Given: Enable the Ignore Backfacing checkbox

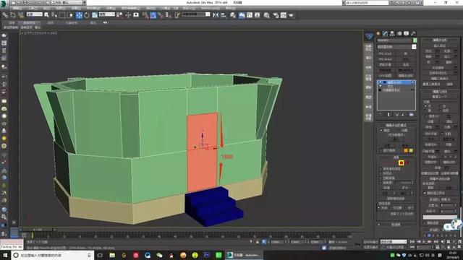Looking at the screenshot, I should pos(381,178).
